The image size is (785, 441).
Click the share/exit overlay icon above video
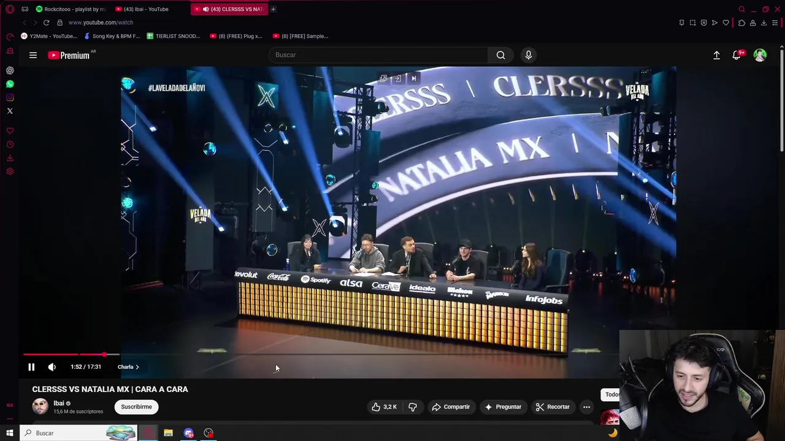tap(398, 78)
